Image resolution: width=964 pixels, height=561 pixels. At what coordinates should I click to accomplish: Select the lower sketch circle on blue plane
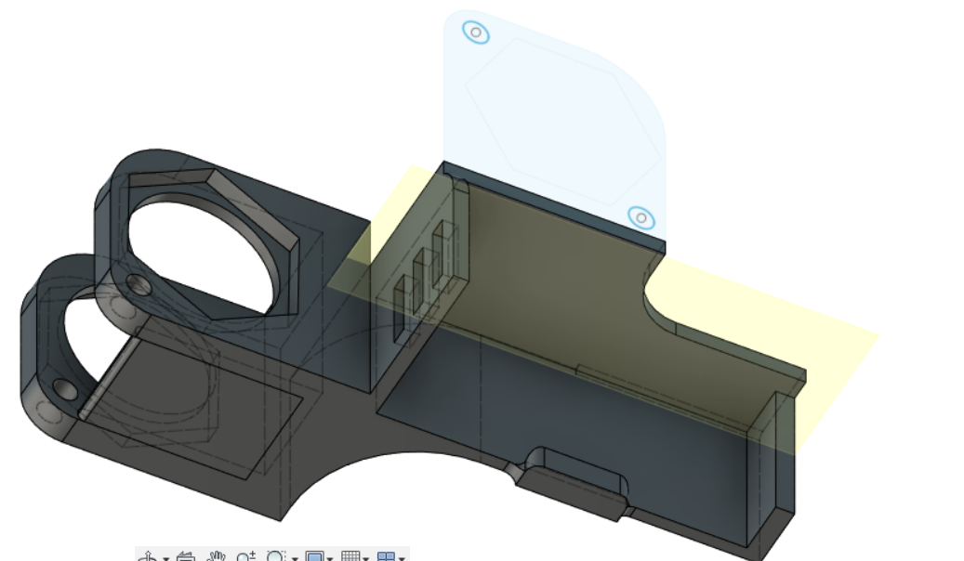(640, 218)
